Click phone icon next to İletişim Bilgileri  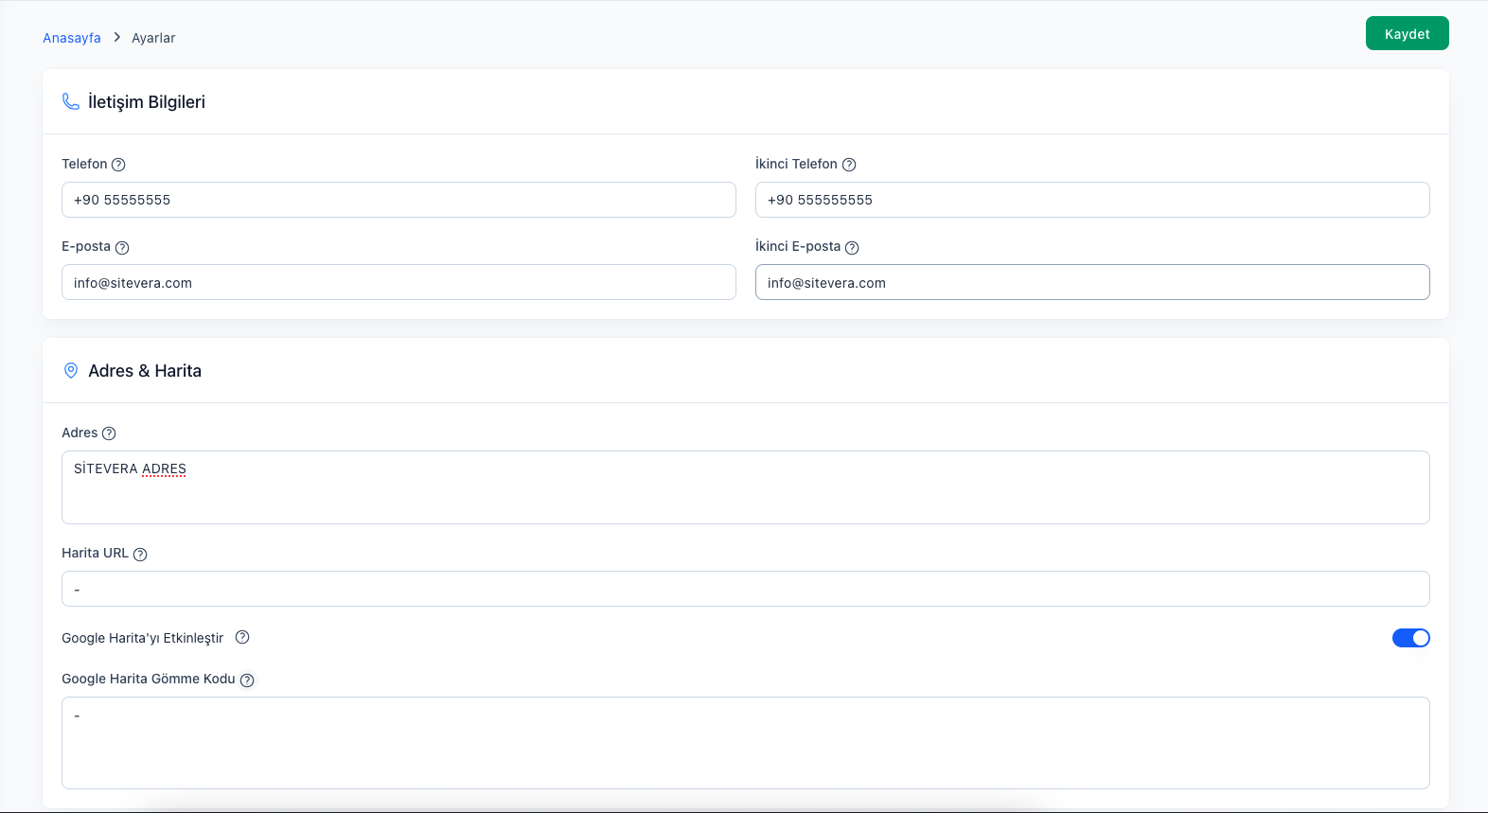pos(71,101)
